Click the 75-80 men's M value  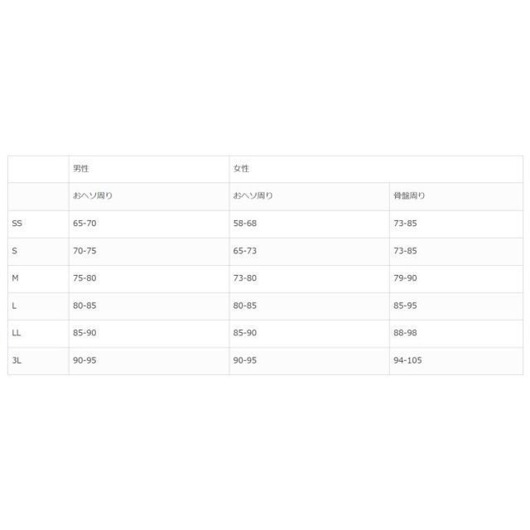tap(85, 278)
